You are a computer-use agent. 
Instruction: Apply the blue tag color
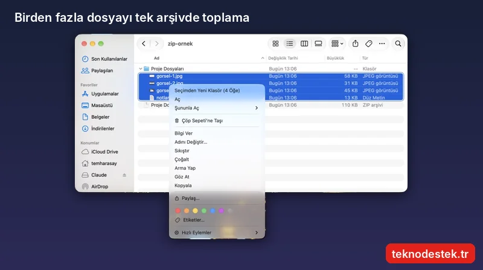coord(213,211)
